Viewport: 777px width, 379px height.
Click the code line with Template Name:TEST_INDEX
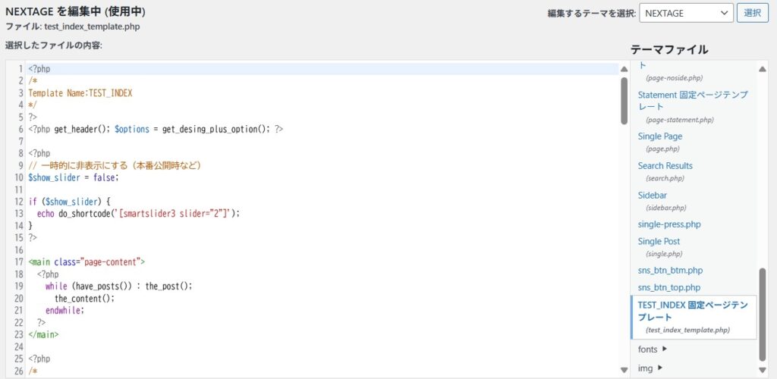click(x=80, y=93)
